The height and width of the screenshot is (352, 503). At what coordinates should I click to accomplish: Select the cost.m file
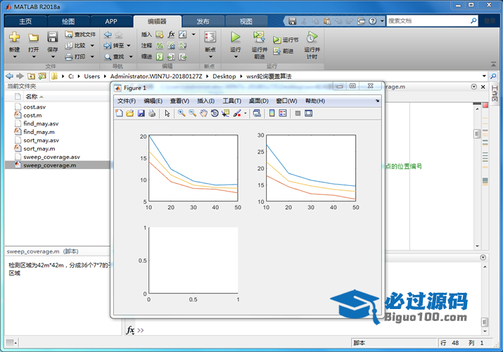(x=32, y=115)
